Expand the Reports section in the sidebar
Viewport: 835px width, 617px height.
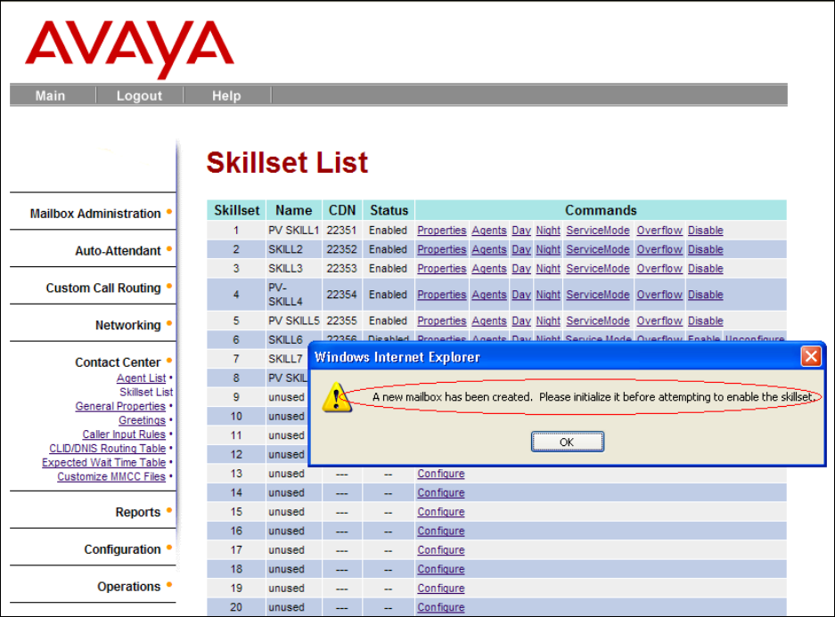click(x=137, y=513)
